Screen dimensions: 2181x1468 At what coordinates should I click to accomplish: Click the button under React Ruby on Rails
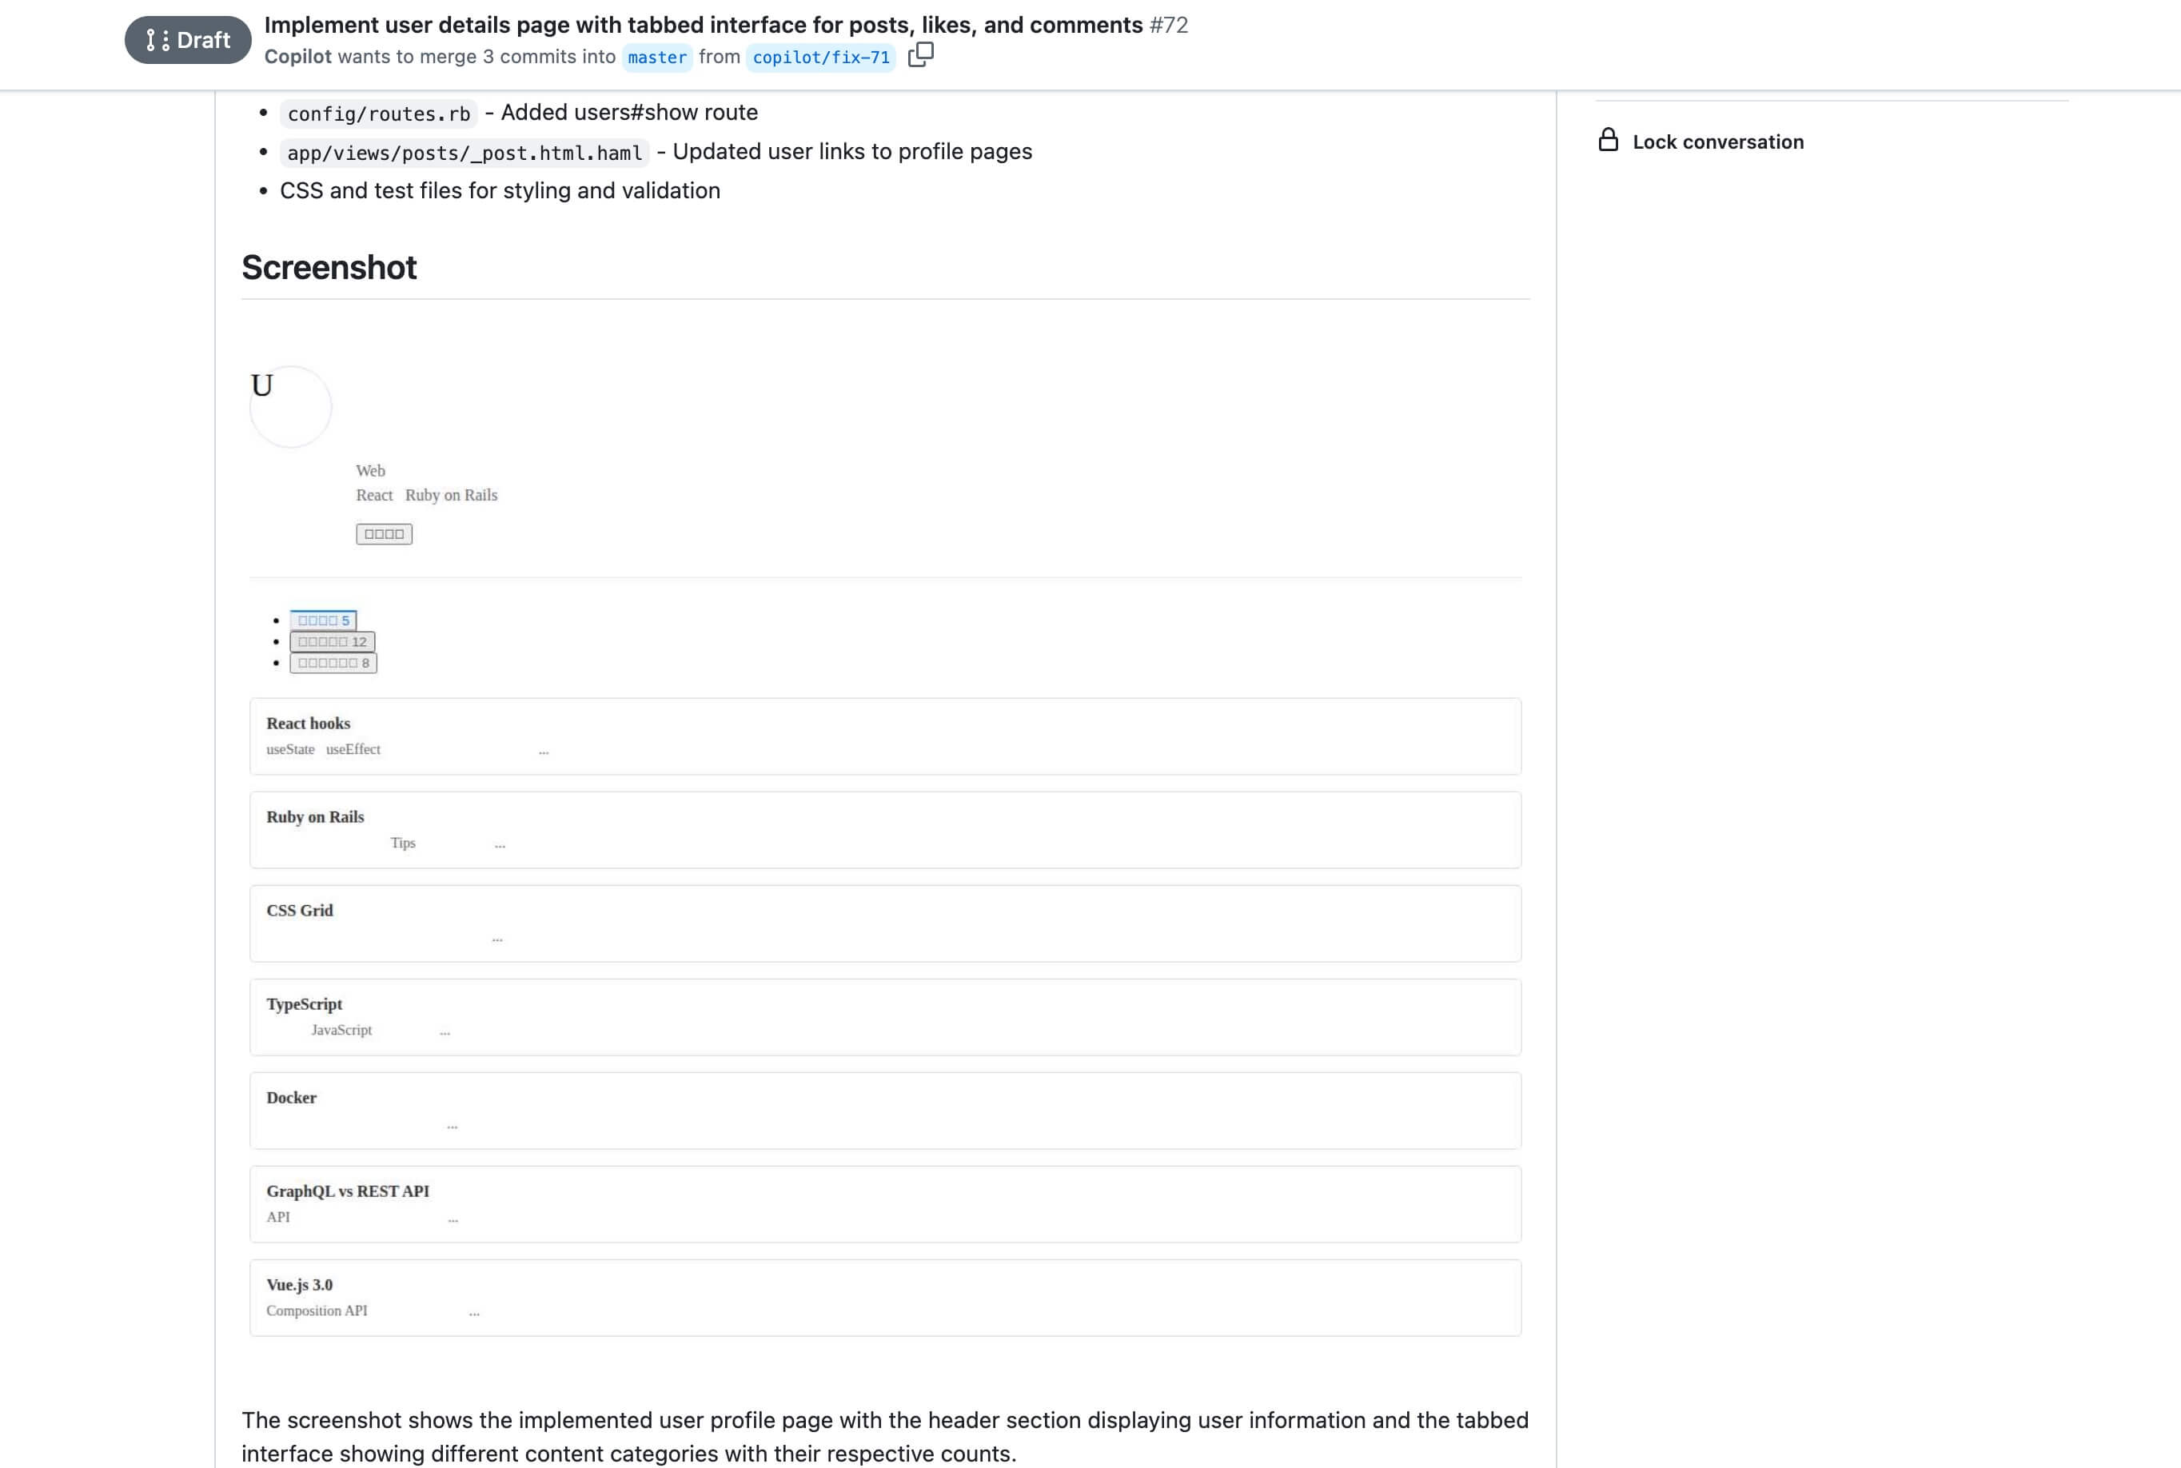[384, 533]
